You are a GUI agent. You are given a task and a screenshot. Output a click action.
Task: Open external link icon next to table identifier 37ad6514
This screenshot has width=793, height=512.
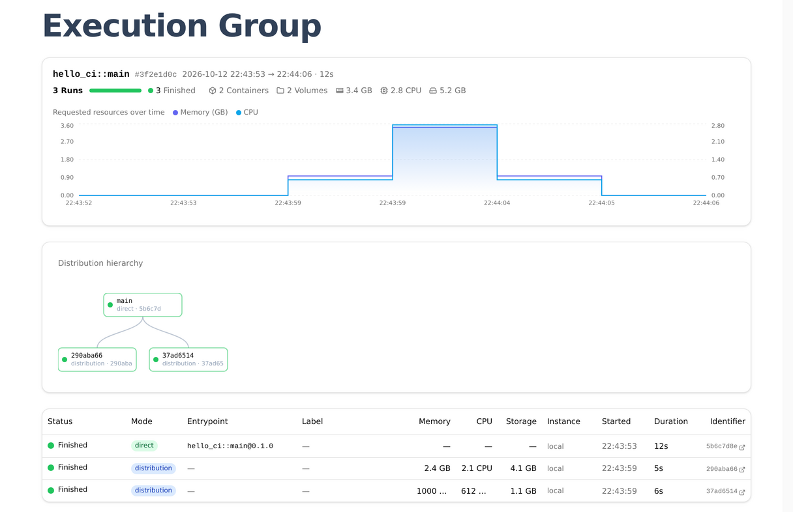pos(742,492)
